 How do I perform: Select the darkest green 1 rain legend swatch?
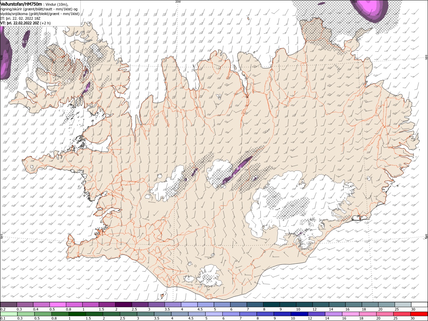tap(77, 314)
